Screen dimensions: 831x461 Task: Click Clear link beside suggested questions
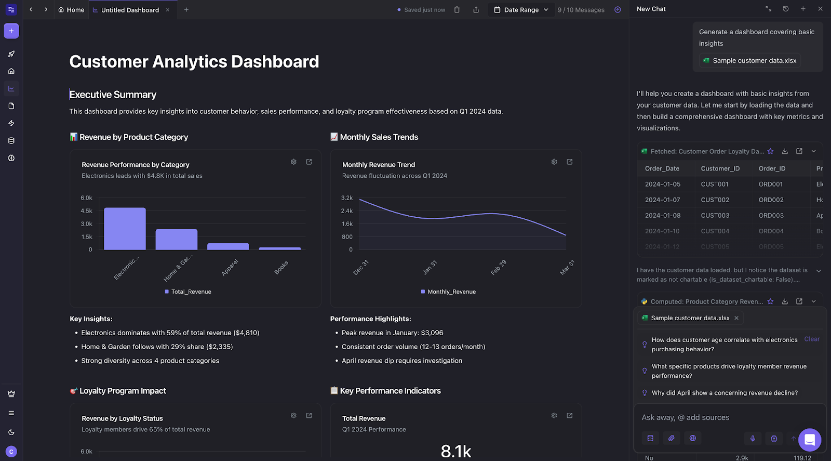coord(812,339)
